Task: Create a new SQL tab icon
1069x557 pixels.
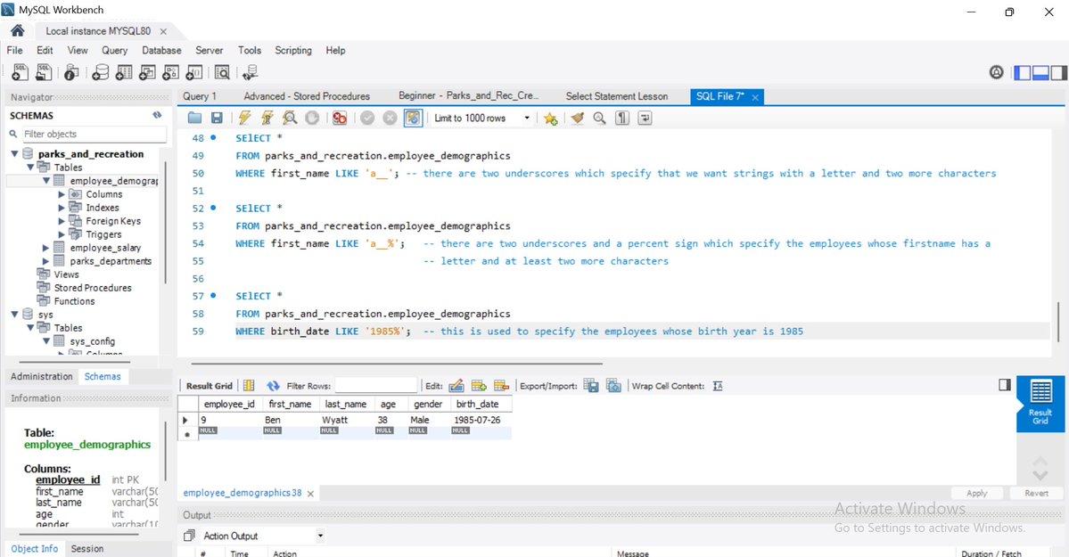Action: pyautogui.click(x=20, y=71)
